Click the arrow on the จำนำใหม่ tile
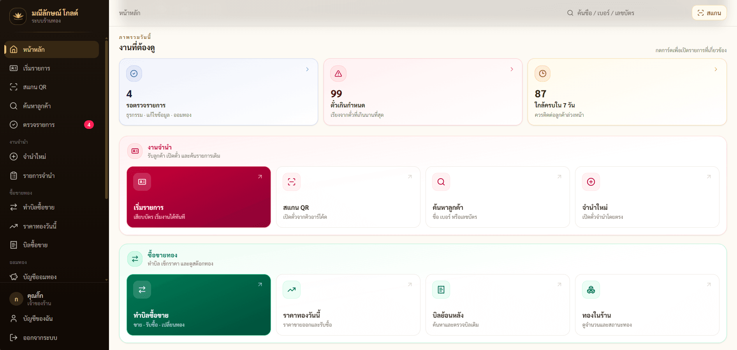Image resolution: width=737 pixels, height=350 pixels. tap(709, 177)
